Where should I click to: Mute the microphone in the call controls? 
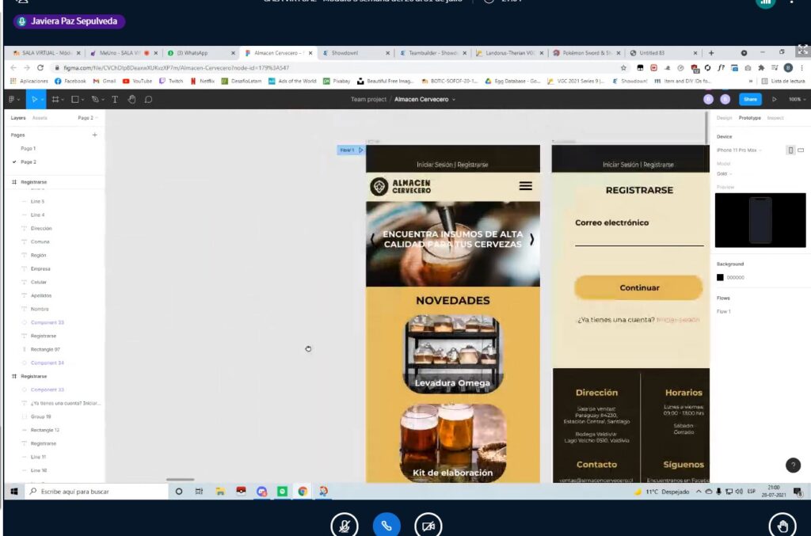pos(345,526)
